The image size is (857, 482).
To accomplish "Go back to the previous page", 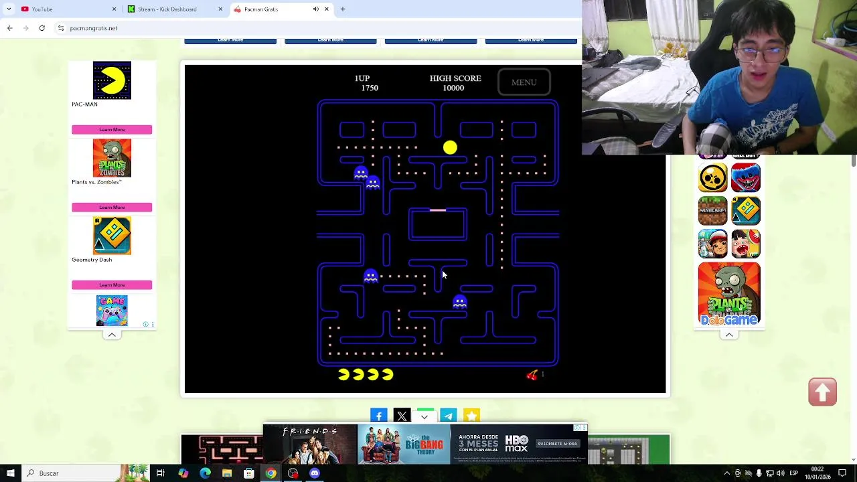I will click(x=9, y=28).
